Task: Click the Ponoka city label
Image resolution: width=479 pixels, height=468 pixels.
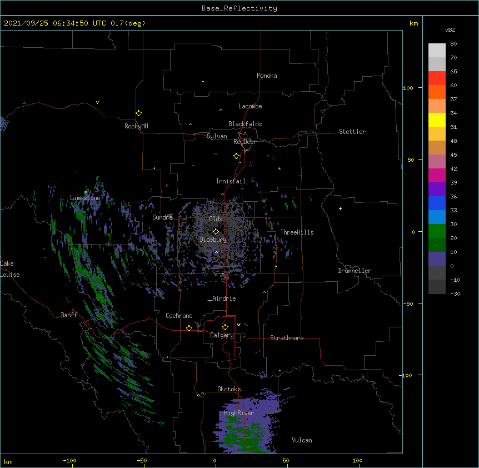Action: tap(267, 76)
